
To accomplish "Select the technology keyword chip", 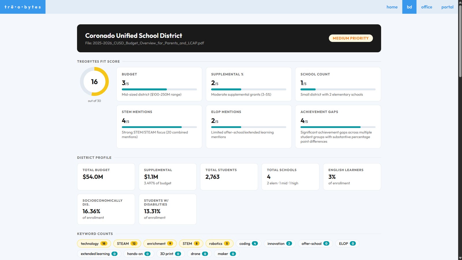I will 94,244.
